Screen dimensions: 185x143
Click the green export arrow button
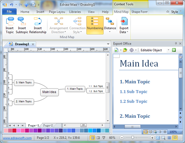(174, 50)
